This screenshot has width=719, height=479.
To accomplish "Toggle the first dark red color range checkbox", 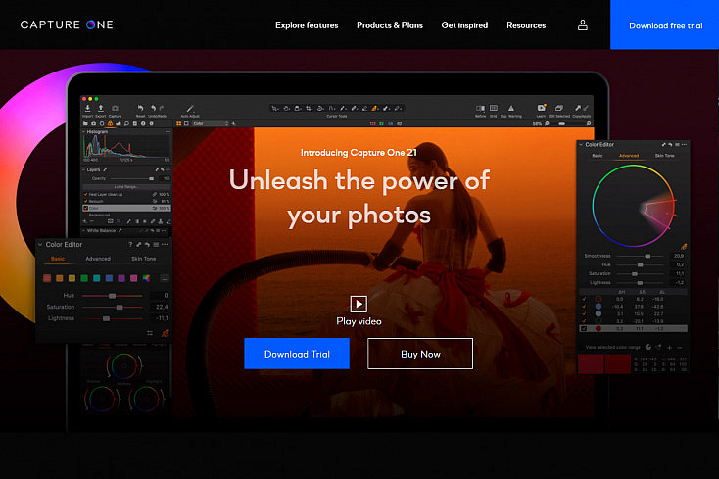I will (584, 299).
